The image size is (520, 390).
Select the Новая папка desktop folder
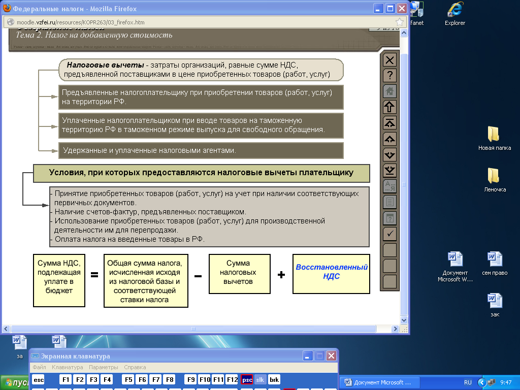(494, 139)
